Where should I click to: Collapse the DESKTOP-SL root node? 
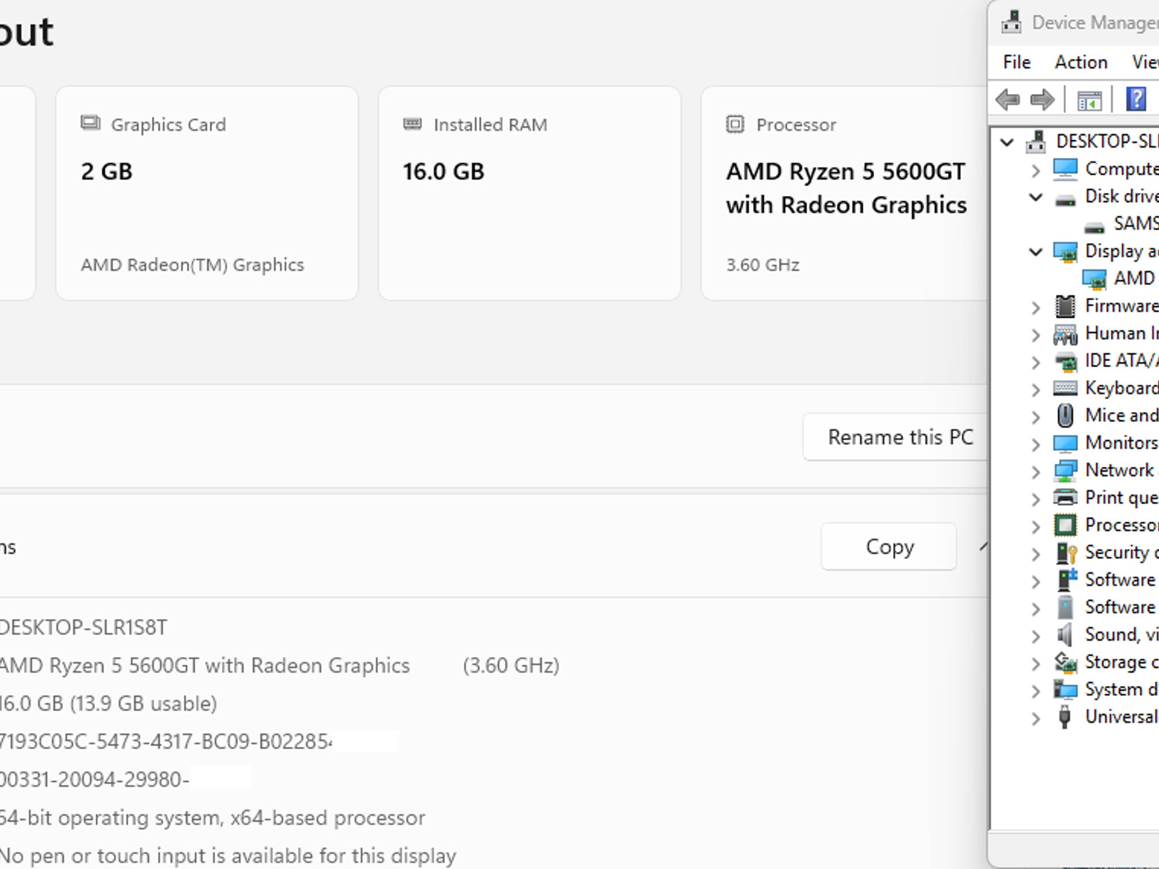(x=1007, y=142)
